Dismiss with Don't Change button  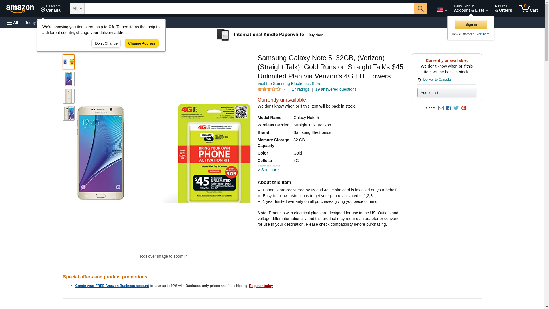coord(106,43)
